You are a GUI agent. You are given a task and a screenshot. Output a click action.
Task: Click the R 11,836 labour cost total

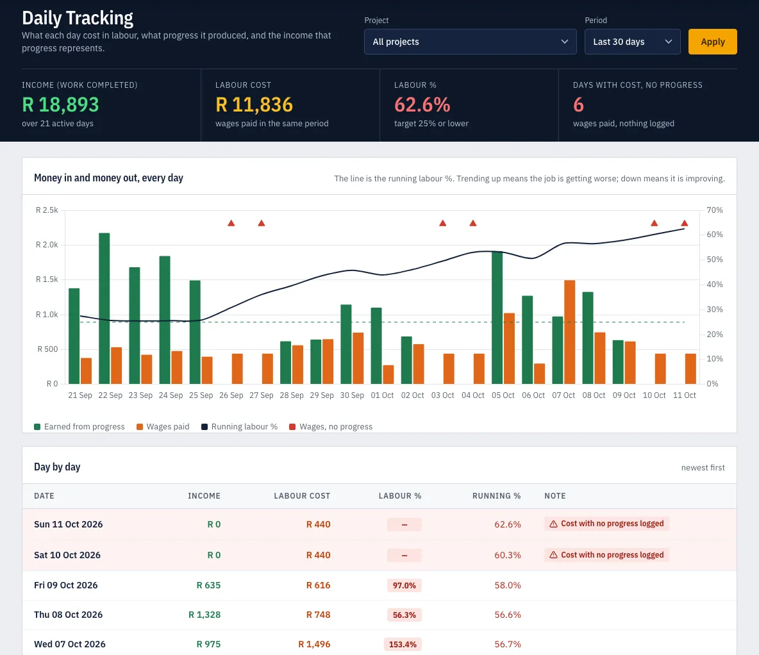pyautogui.click(x=254, y=104)
